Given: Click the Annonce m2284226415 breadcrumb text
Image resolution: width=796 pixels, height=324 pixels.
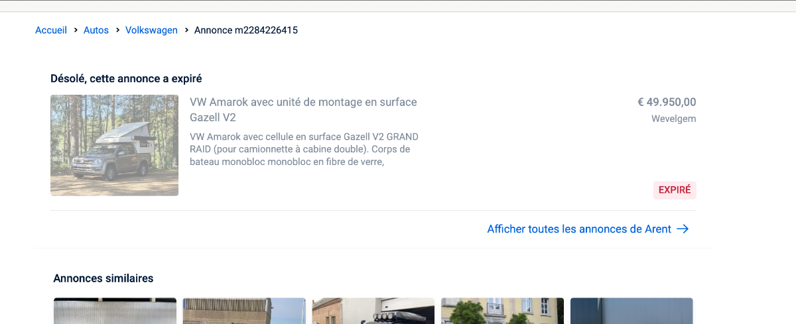Looking at the screenshot, I should coord(245,30).
